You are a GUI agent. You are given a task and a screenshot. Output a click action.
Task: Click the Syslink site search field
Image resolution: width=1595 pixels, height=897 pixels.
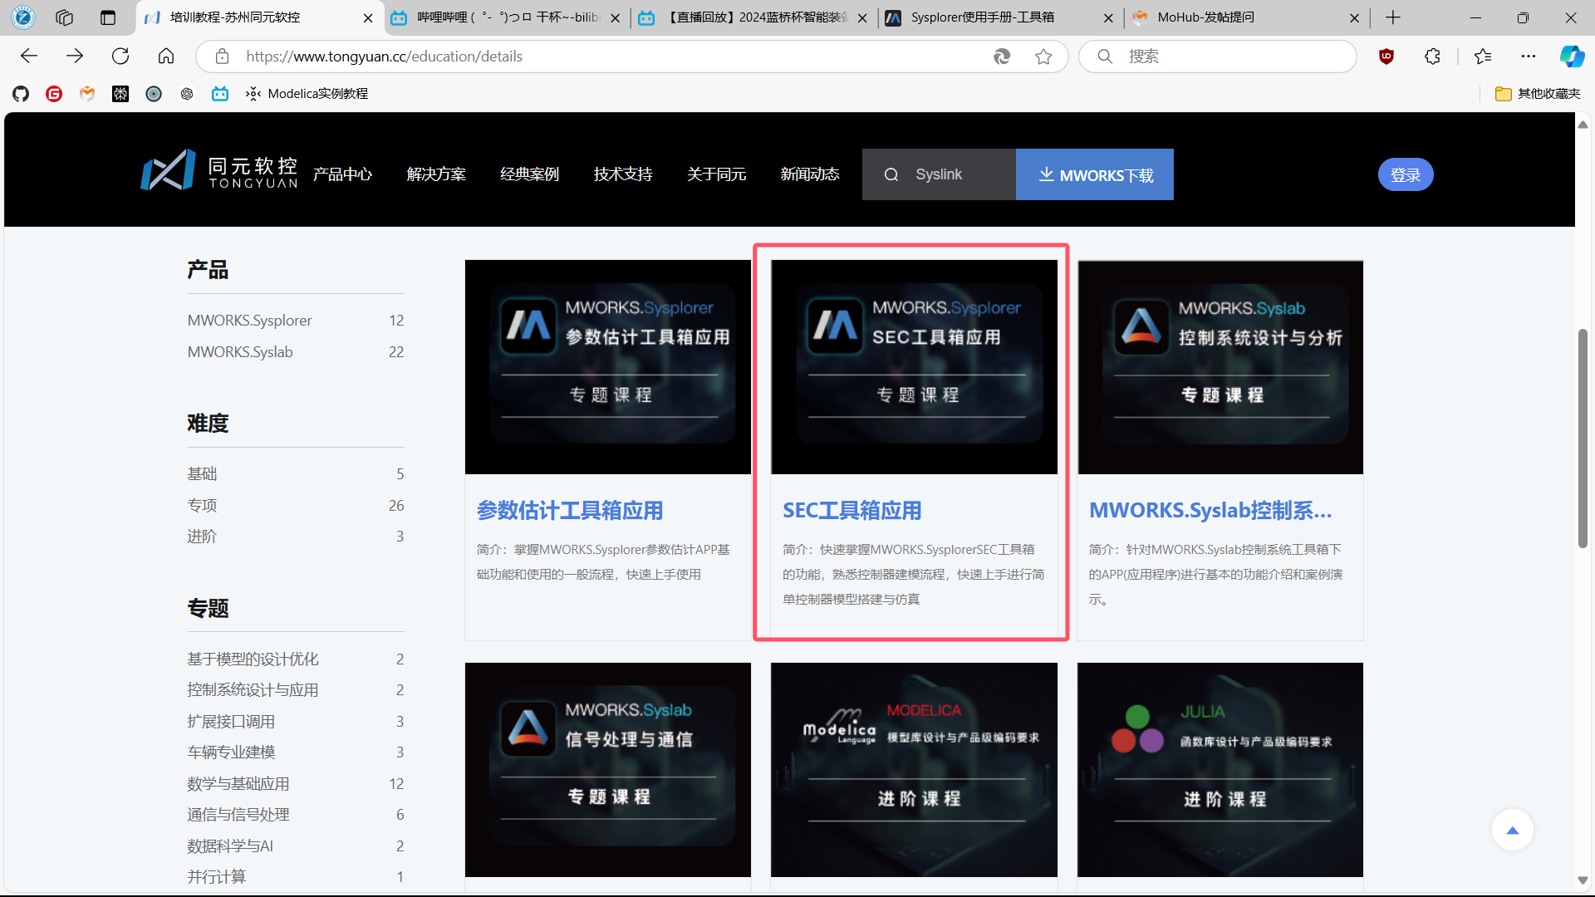(x=939, y=174)
